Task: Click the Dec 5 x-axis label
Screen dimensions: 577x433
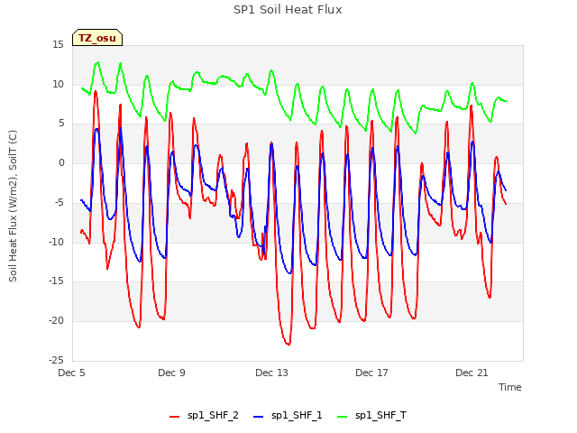Action: coord(72,373)
